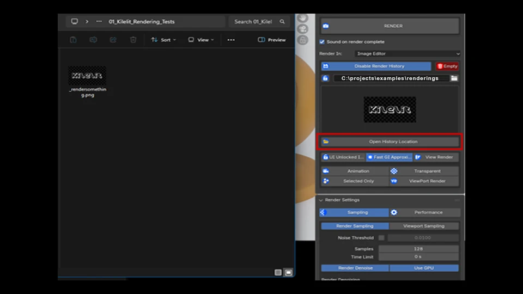Screen dimensions: 523x294
Task: Click the Sampling tab icon
Action: coord(323,212)
